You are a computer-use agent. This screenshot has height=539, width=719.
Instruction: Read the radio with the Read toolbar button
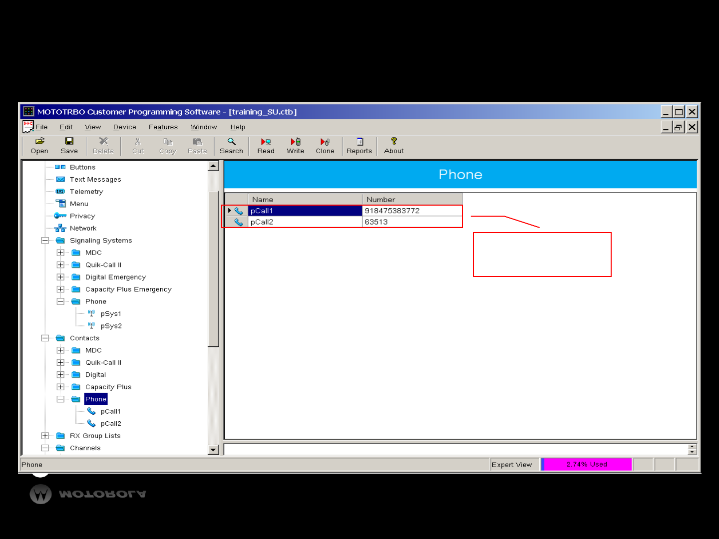(266, 146)
